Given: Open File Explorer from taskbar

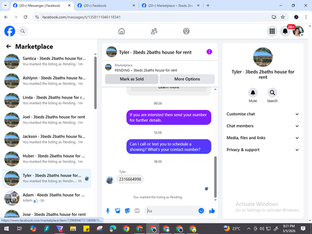Looking at the screenshot, I should (73, 229).
